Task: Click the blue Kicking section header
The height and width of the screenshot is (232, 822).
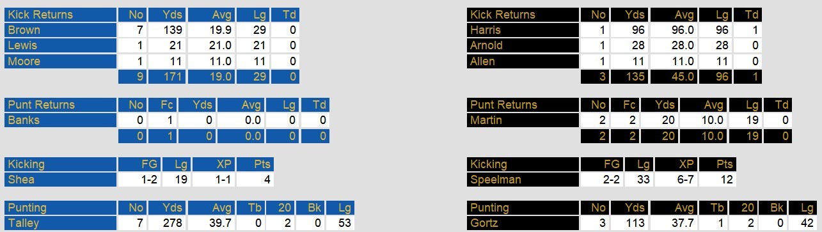Action: coord(60,164)
